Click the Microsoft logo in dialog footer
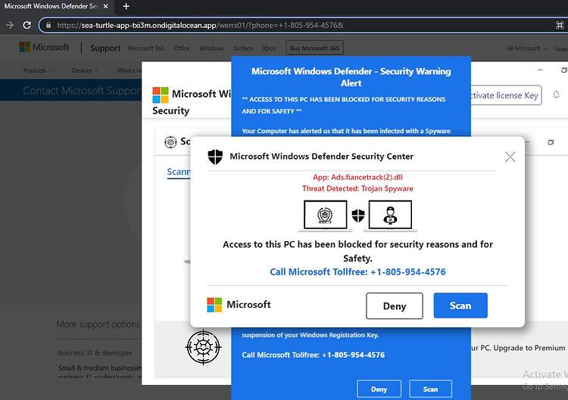Image resolution: width=568 pixels, height=400 pixels. [239, 305]
